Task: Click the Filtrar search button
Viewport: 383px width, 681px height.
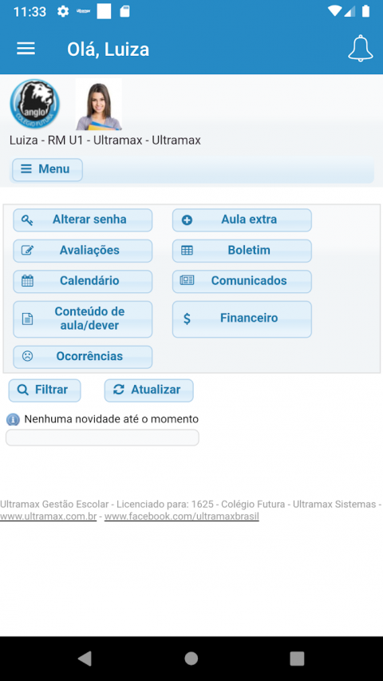Action: click(45, 390)
